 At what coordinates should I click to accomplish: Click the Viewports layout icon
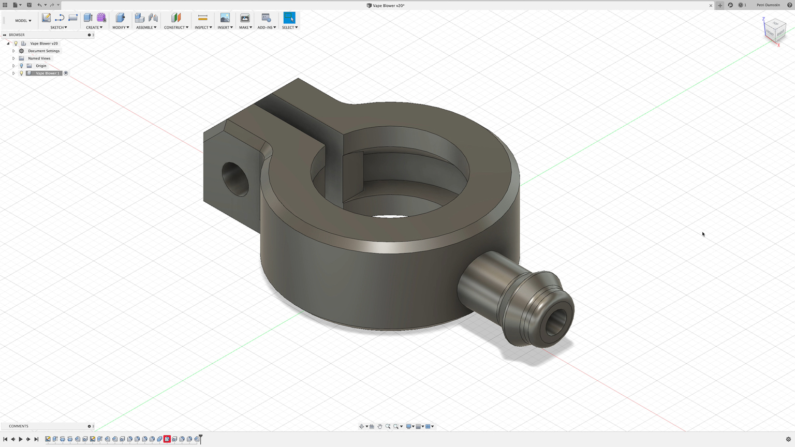tap(428, 426)
